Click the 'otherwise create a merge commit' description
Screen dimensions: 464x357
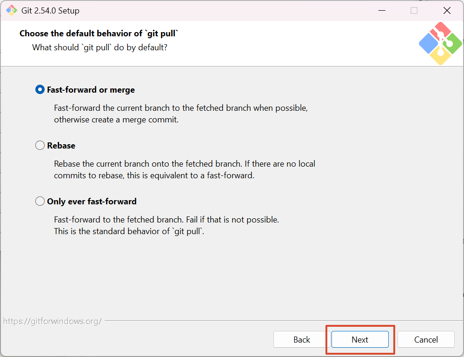click(x=116, y=120)
